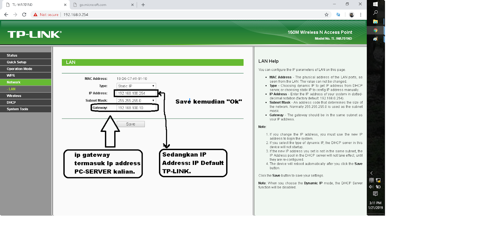Click the Model No. TL-WA701ND text

[x=333, y=39]
